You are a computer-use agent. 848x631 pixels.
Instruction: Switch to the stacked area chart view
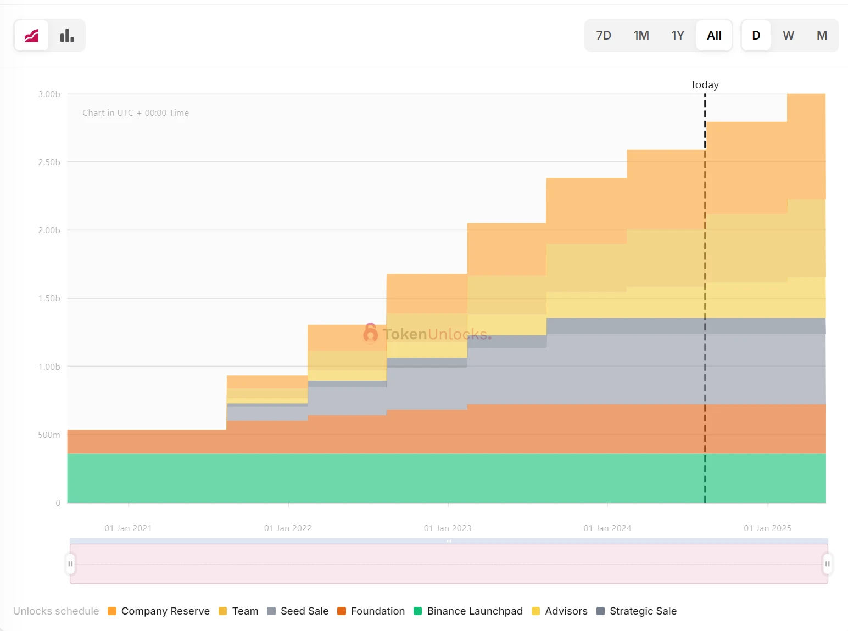tap(31, 36)
